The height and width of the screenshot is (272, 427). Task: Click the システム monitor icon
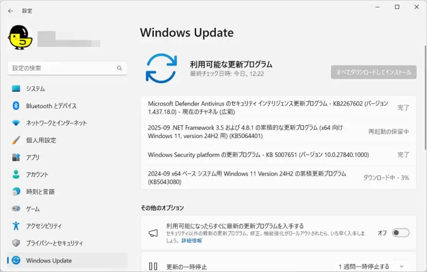[x=16, y=89]
